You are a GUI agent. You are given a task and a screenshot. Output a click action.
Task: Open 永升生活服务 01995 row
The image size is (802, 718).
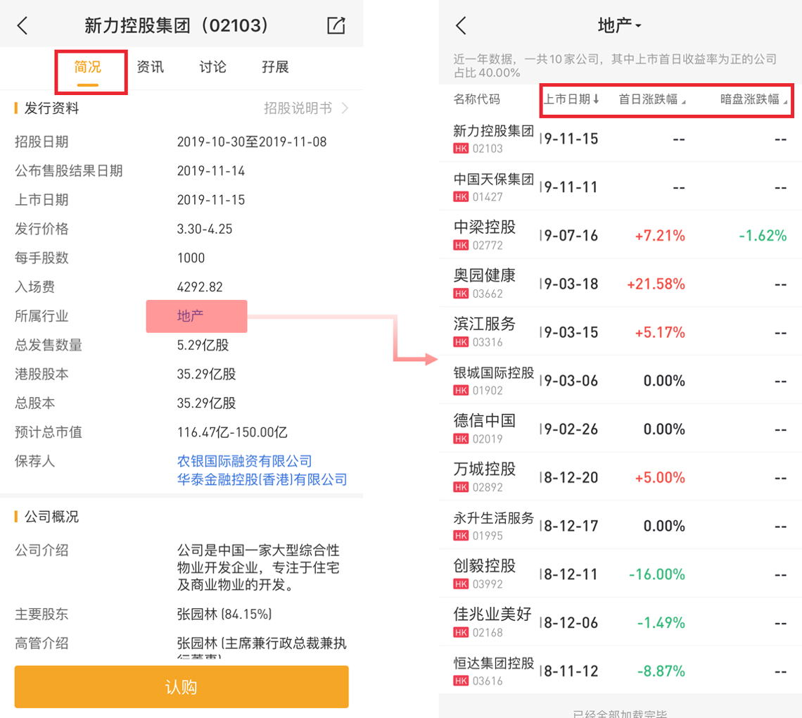click(x=620, y=525)
